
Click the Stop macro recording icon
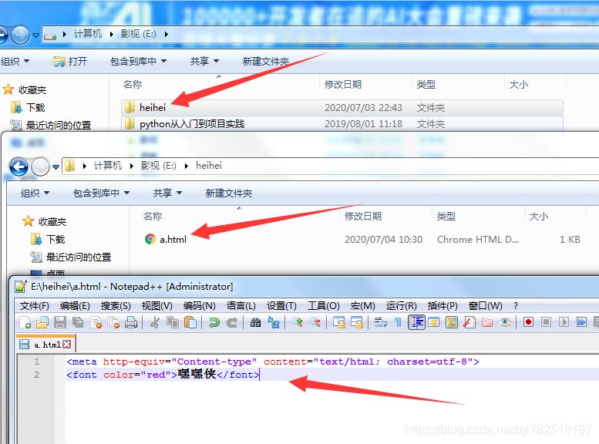[x=547, y=322]
